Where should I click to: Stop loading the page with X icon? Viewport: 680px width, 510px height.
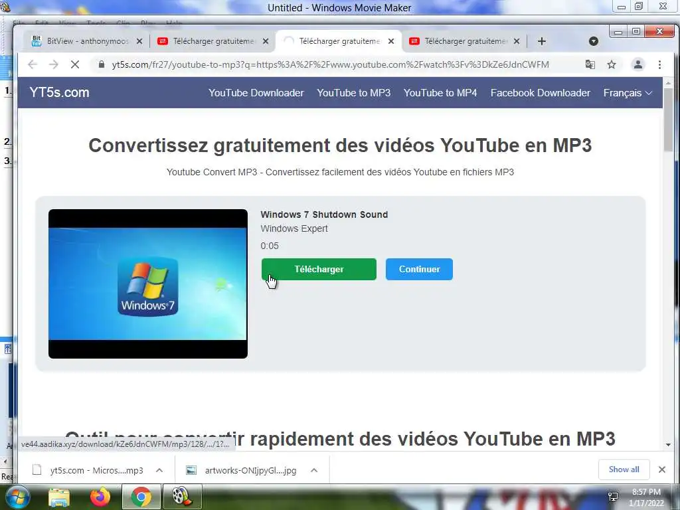point(75,64)
